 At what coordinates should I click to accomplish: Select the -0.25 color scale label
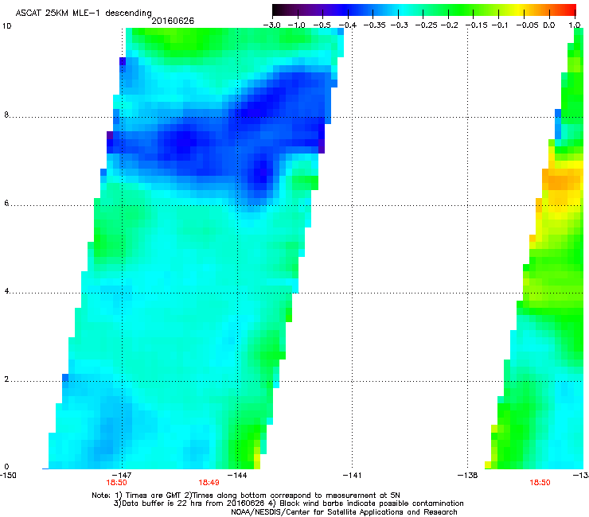pyautogui.click(x=427, y=25)
